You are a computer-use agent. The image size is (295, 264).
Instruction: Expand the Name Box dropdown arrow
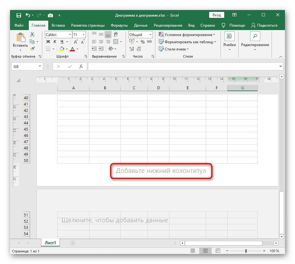pyautogui.click(x=40, y=66)
